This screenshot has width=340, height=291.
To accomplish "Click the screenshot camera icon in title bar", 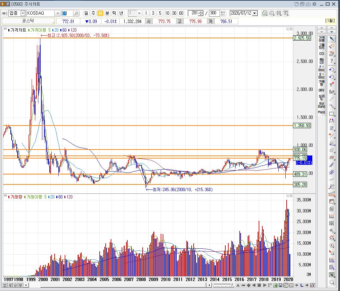I will pos(308,4).
